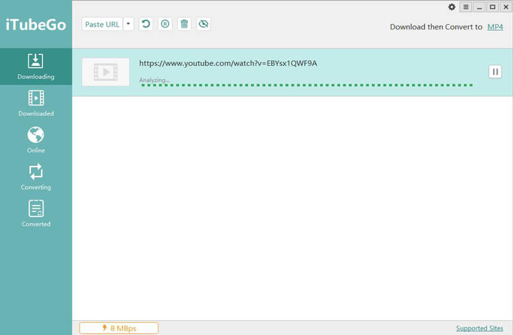Click the 'Download then Convert to' label
This screenshot has height=335, width=513.
(x=436, y=27)
